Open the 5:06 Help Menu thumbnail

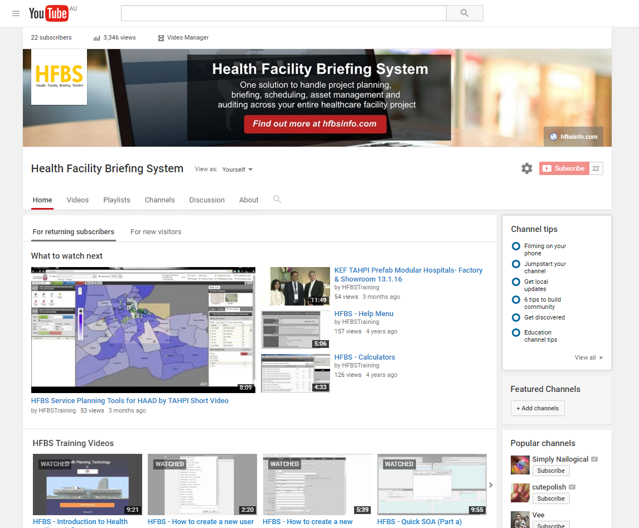point(296,330)
